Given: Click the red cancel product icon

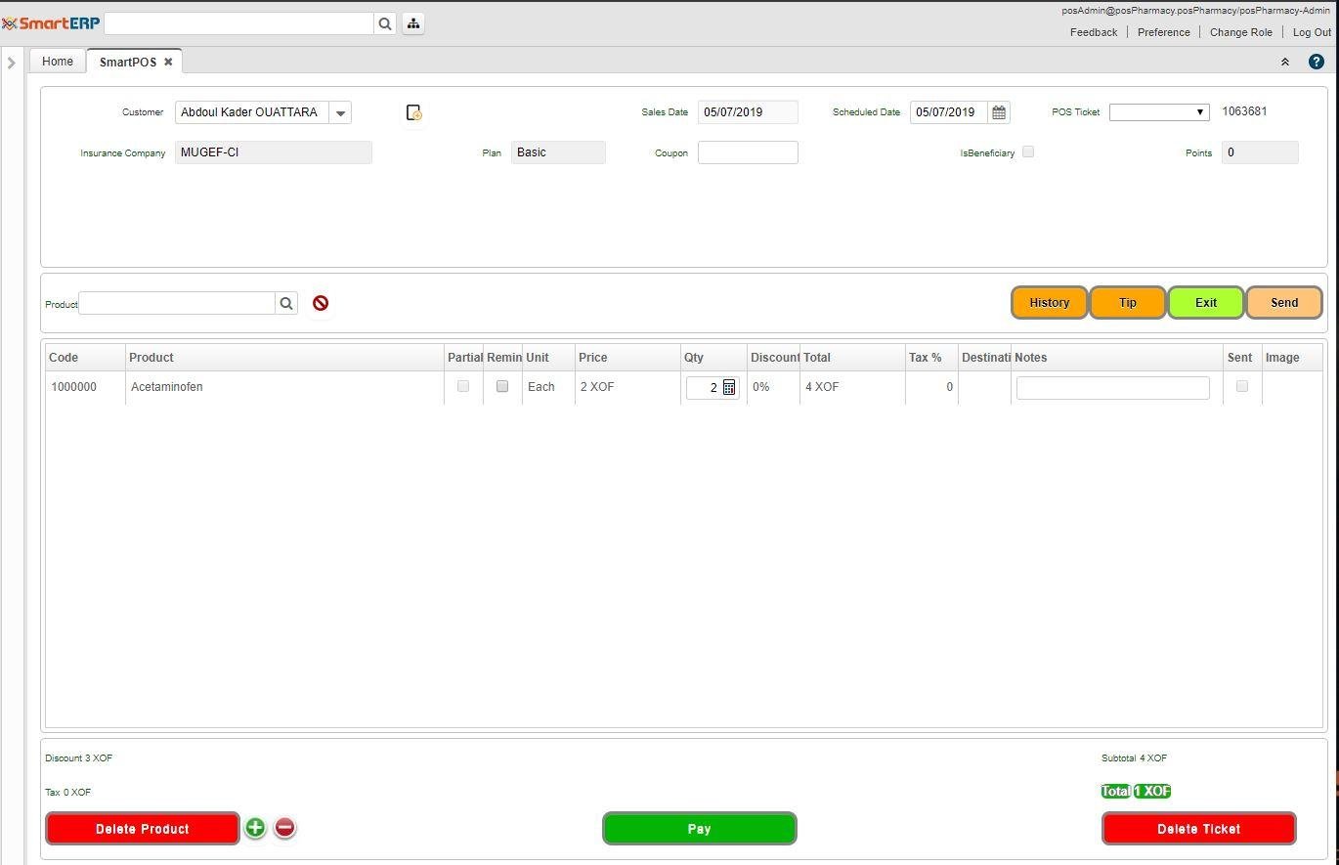Looking at the screenshot, I should pyautogui.click(x=321, y=303).
